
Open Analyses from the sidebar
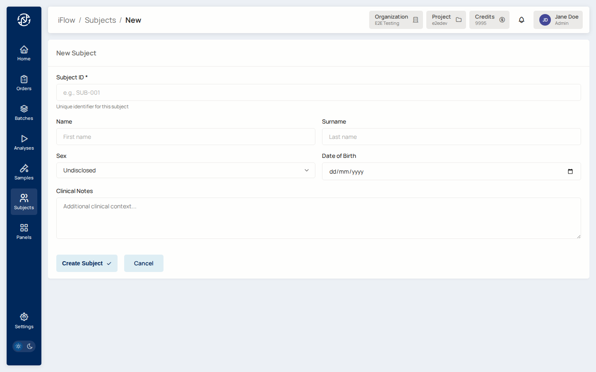[24, 142]
